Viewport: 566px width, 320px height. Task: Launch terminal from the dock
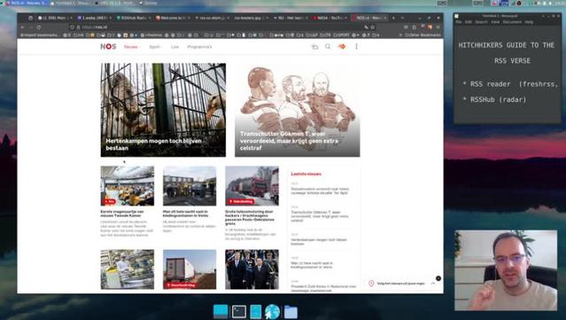[239, 312]
